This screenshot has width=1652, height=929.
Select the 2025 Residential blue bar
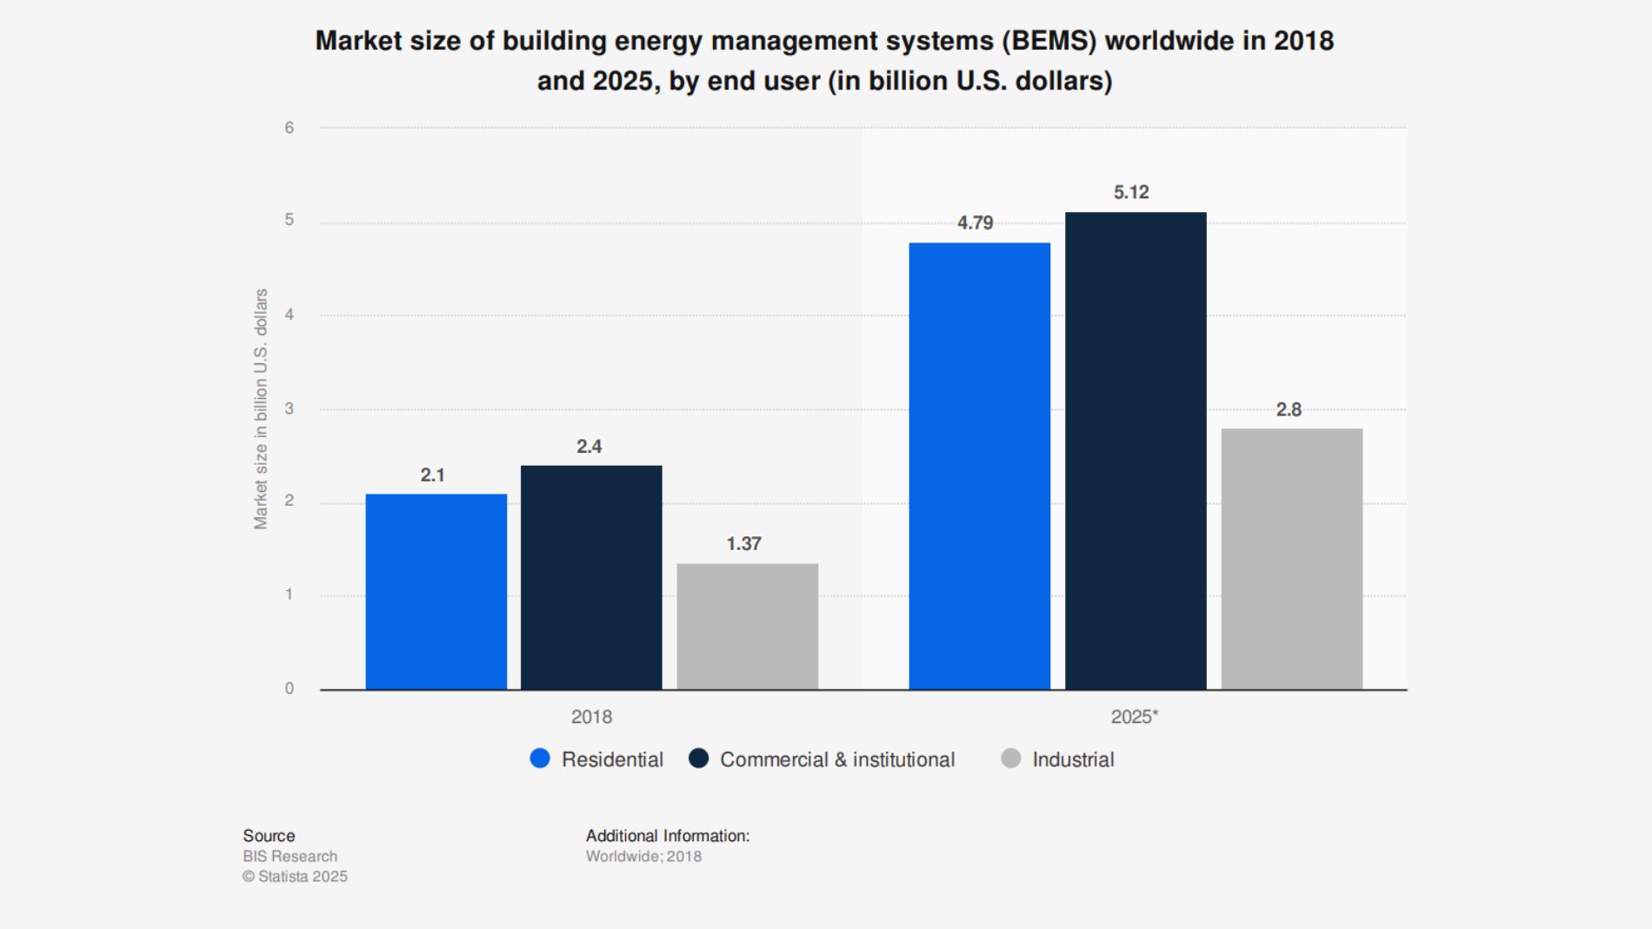tap(979, 466)
